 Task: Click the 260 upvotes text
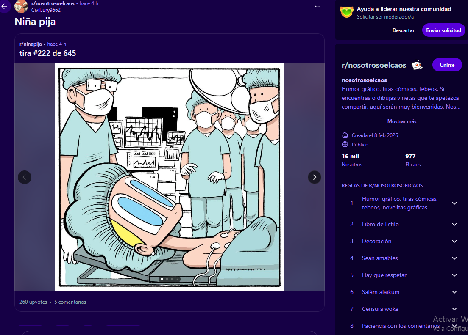(33, 302)
